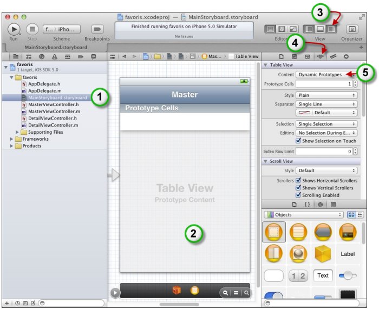Select the Standard editor icon
Image resolution: width=379 pixels, height=309 pixels.
(271, 29)
